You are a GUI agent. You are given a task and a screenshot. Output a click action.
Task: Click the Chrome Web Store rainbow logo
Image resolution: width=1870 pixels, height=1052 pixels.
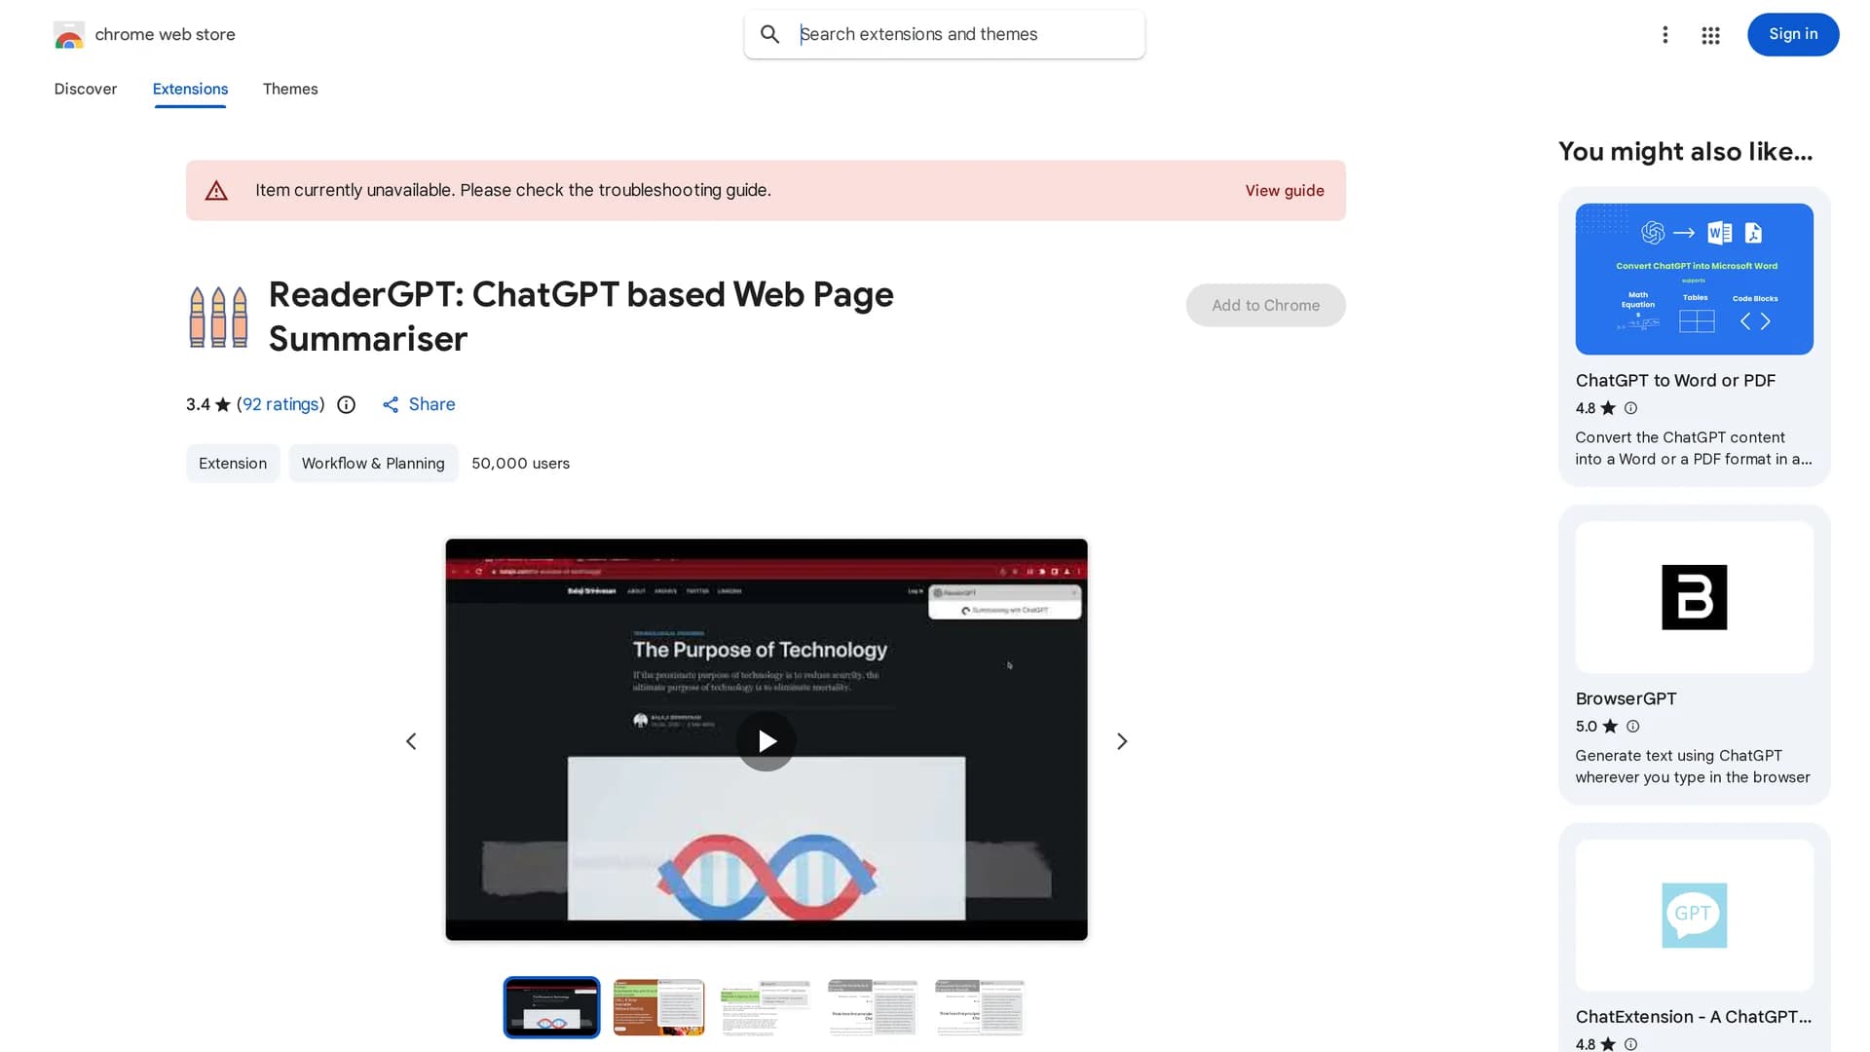pyautogui.click(x=68, y=35)
